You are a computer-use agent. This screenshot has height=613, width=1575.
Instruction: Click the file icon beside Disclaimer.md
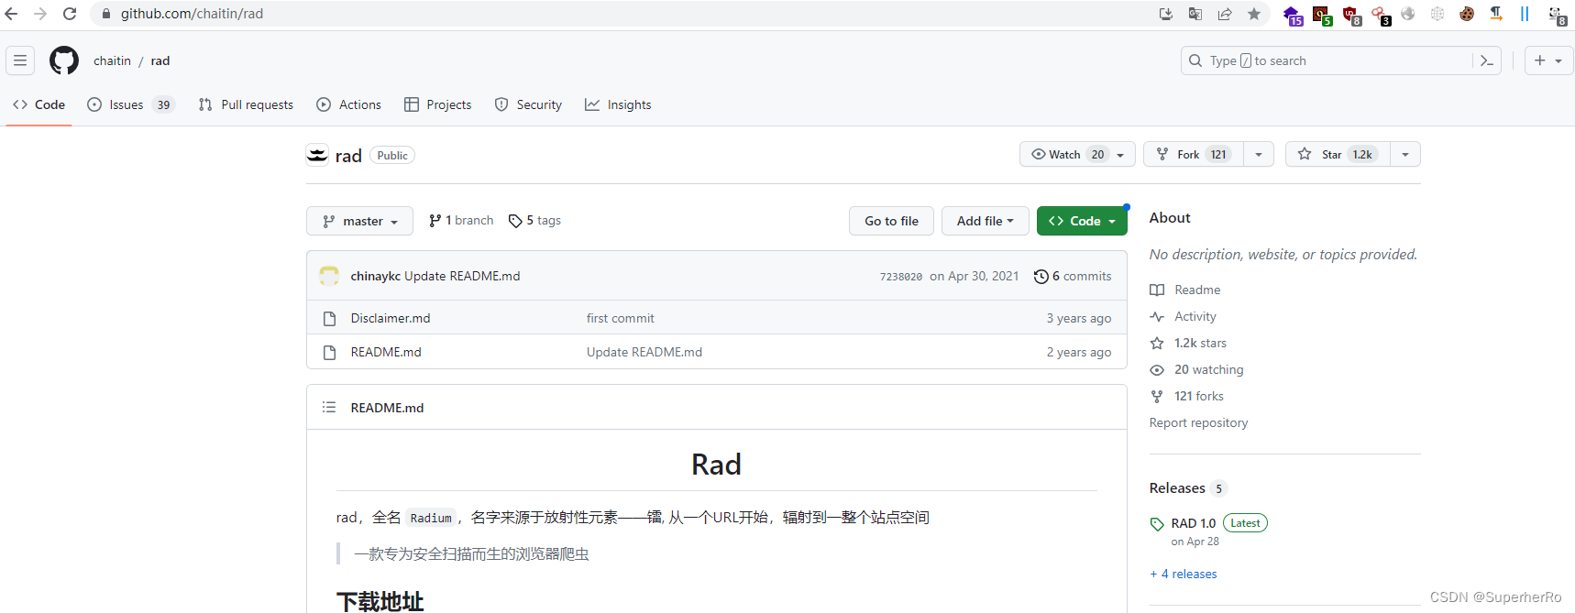click(x=330, y=319)
